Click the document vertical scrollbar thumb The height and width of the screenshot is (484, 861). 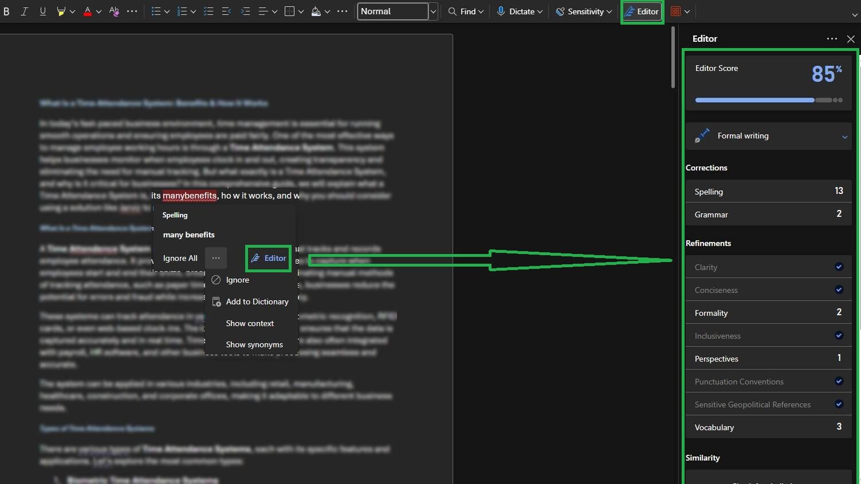point(673,57)
